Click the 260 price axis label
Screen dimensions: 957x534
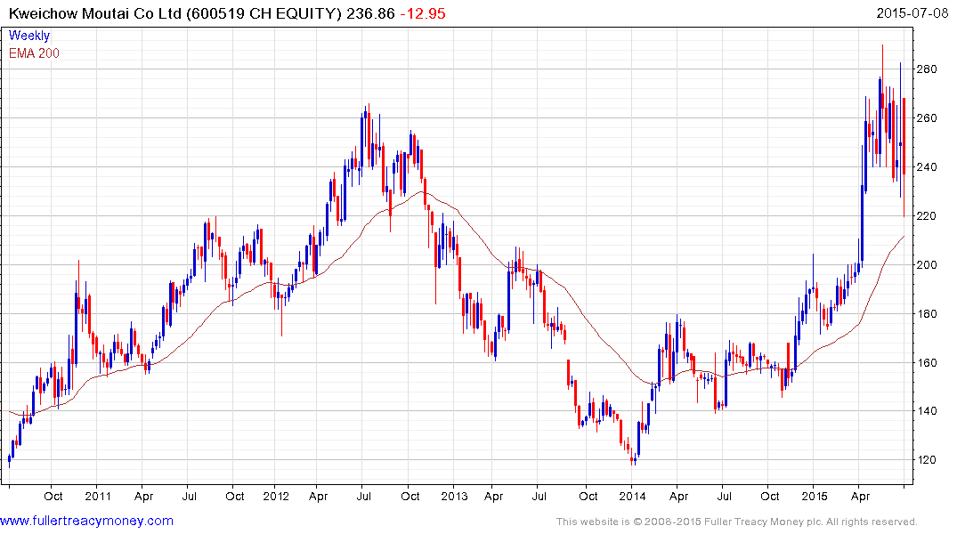927,118
